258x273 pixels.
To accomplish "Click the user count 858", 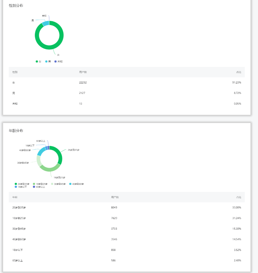I will pos(113,250).
